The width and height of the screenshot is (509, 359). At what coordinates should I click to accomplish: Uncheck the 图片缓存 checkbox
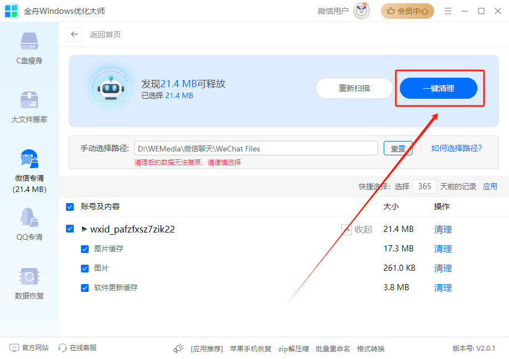click(x=85, y=249)
